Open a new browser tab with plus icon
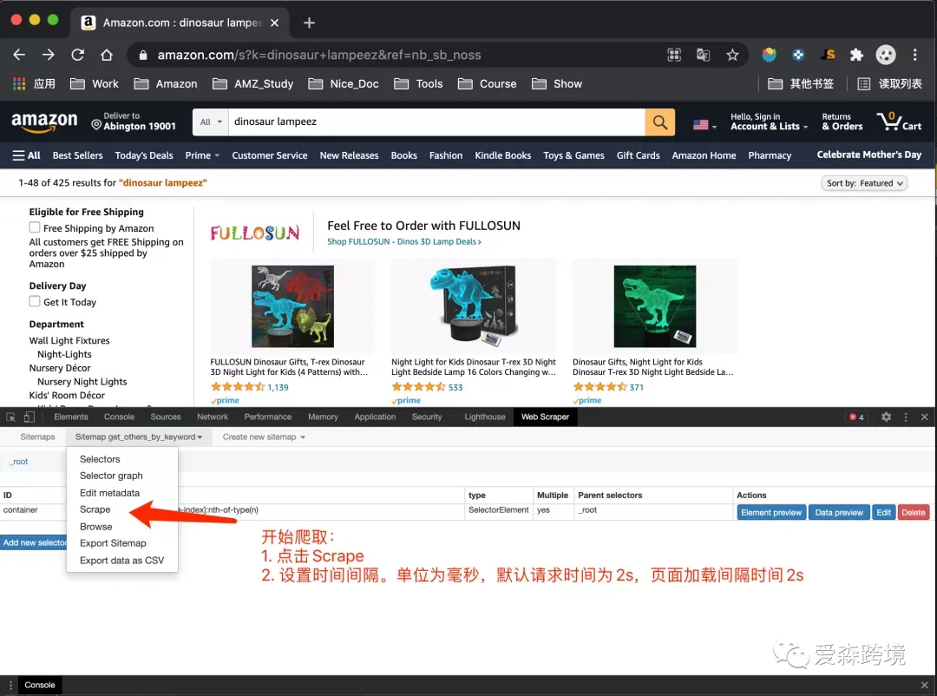This screenshot has width=937, height=696. click(x=309, y=23)
